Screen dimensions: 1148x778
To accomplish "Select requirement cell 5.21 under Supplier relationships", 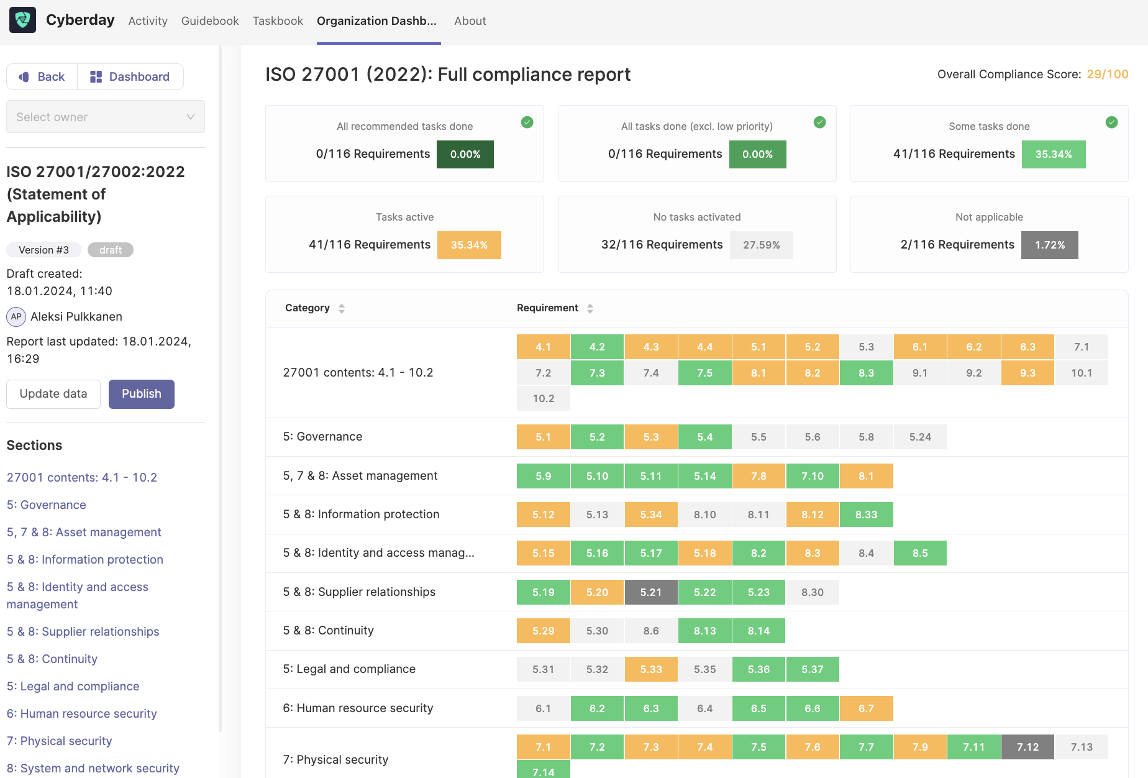I will pos(651,592).
